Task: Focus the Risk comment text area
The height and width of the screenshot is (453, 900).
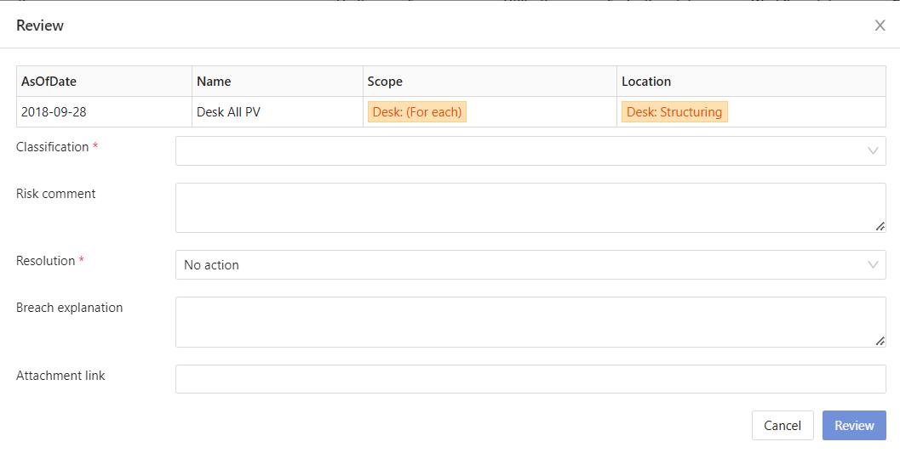Action: [519, 207]
